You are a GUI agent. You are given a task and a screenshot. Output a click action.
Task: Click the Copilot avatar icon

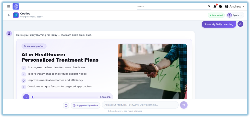pos(16,15)
